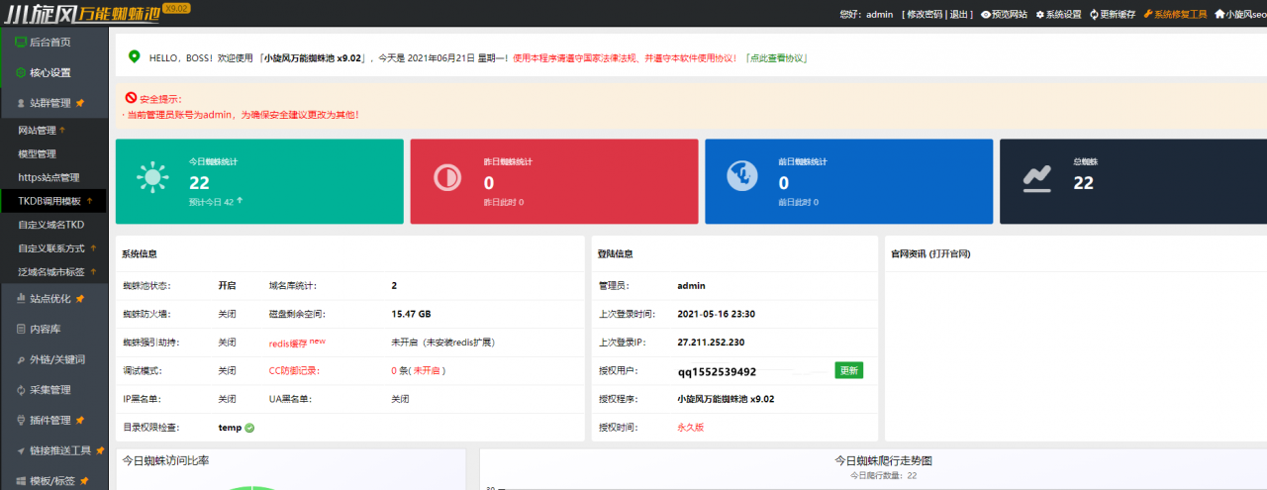
Task: Expand the 站群管理 sidebar section
Action: 53,102
